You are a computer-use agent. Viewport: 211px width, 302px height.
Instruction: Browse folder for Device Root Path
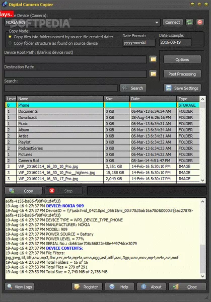point(153,59)
